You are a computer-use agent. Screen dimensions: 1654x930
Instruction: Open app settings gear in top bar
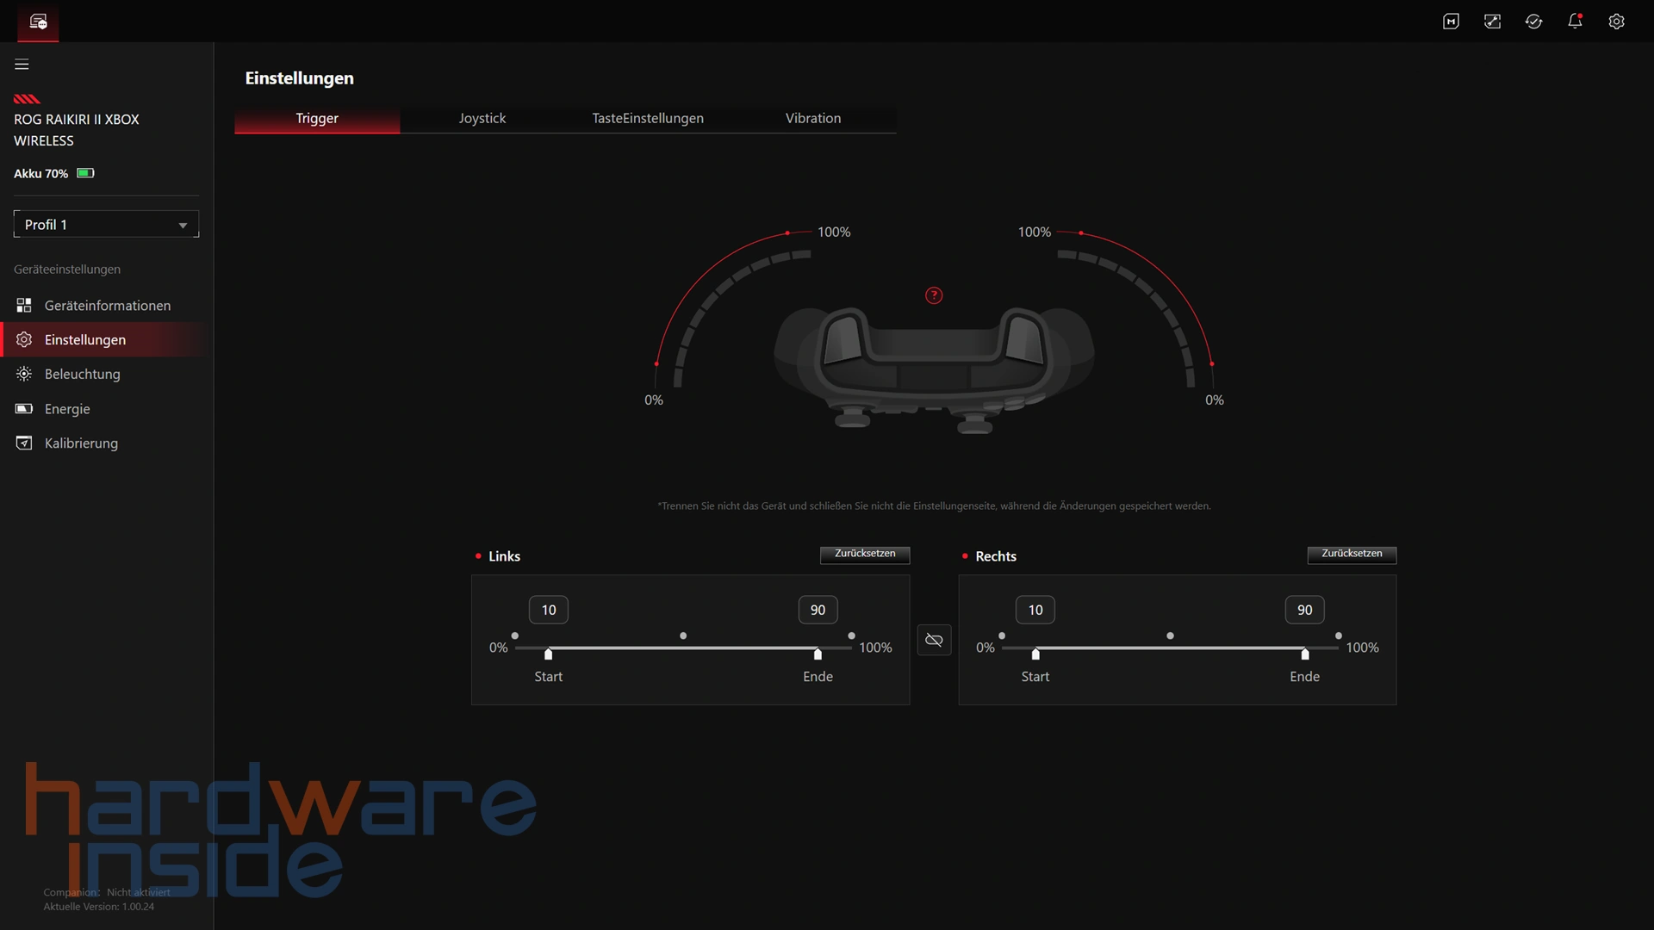point(1616,22)
